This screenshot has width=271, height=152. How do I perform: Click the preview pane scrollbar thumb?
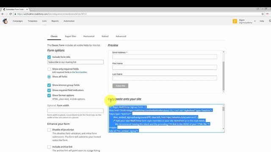coord(223,76)
